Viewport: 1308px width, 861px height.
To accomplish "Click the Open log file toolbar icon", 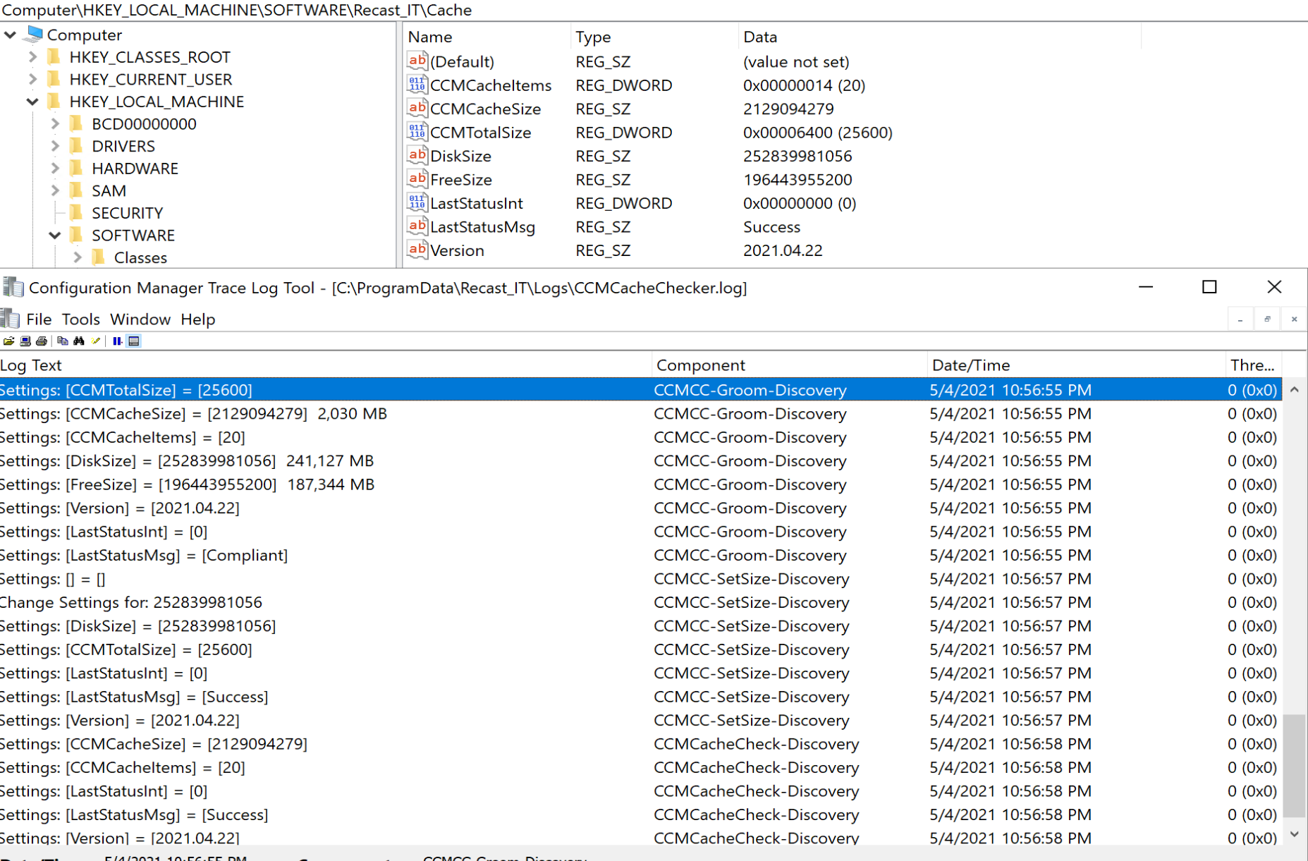I will tap(8, 341).
